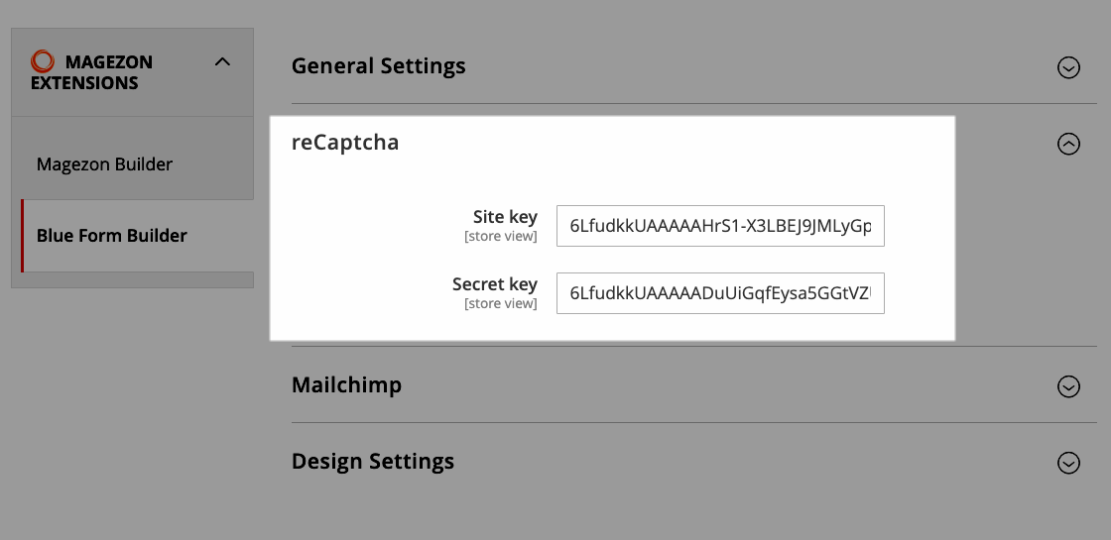Focus the Site key input field
1111x540 pixels.
coord(720,226)
